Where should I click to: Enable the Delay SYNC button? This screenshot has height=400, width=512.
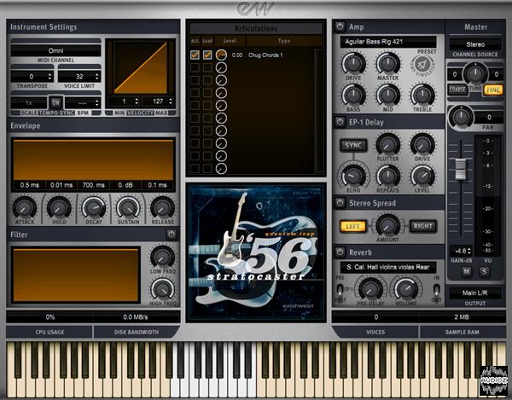pos(353,145)
